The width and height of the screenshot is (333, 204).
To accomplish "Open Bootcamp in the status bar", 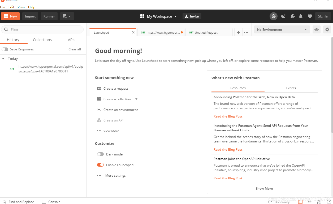I will [279, 202].
